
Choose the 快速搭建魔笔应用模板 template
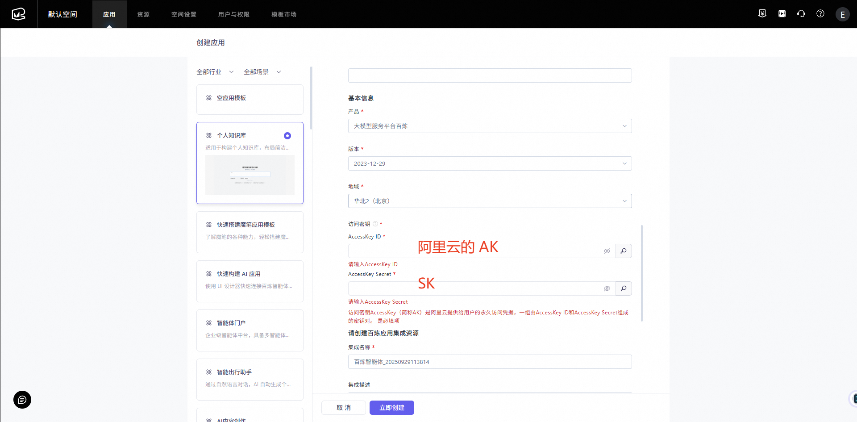pyautogui.click(x=250, y=232)
